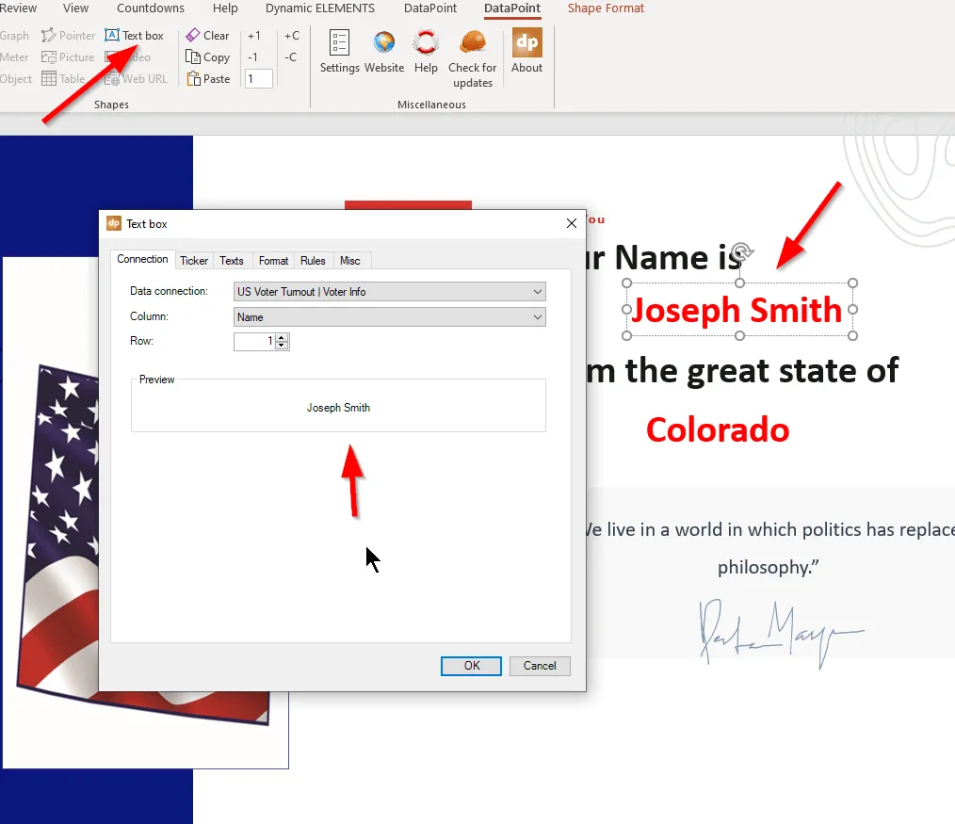Click the Web URL shape button
The image size is (955, 824).
coord(136,78)
